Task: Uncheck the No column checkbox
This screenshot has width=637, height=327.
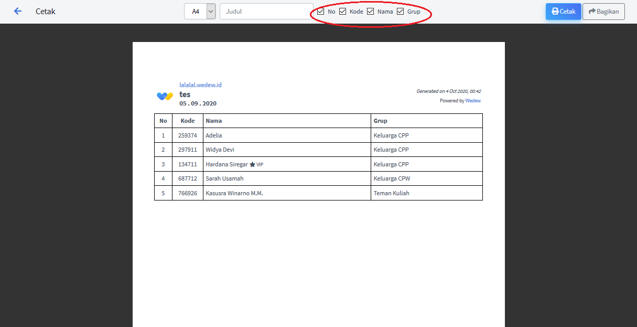Action: (x=321, y=11)
